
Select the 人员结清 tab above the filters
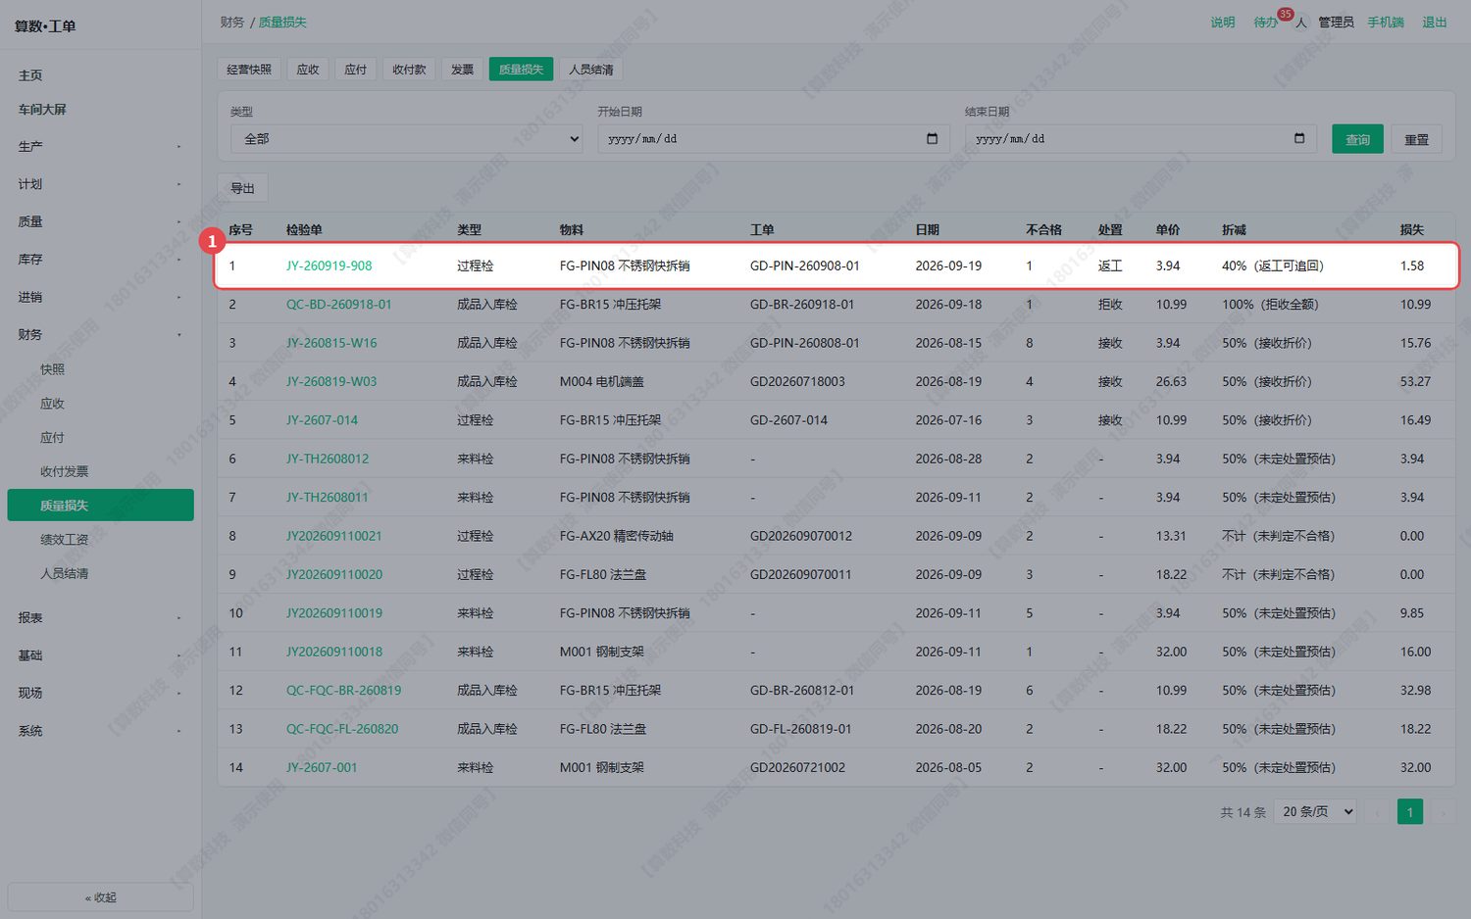tap(591, 70)
